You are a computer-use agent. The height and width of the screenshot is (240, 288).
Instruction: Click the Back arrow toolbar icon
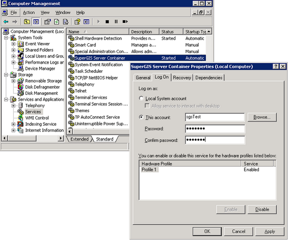[x=6, y=22]
